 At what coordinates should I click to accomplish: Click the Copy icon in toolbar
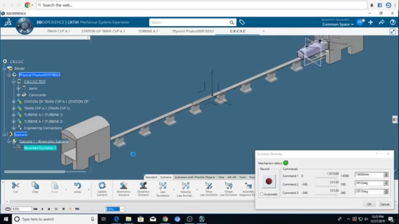35,185
